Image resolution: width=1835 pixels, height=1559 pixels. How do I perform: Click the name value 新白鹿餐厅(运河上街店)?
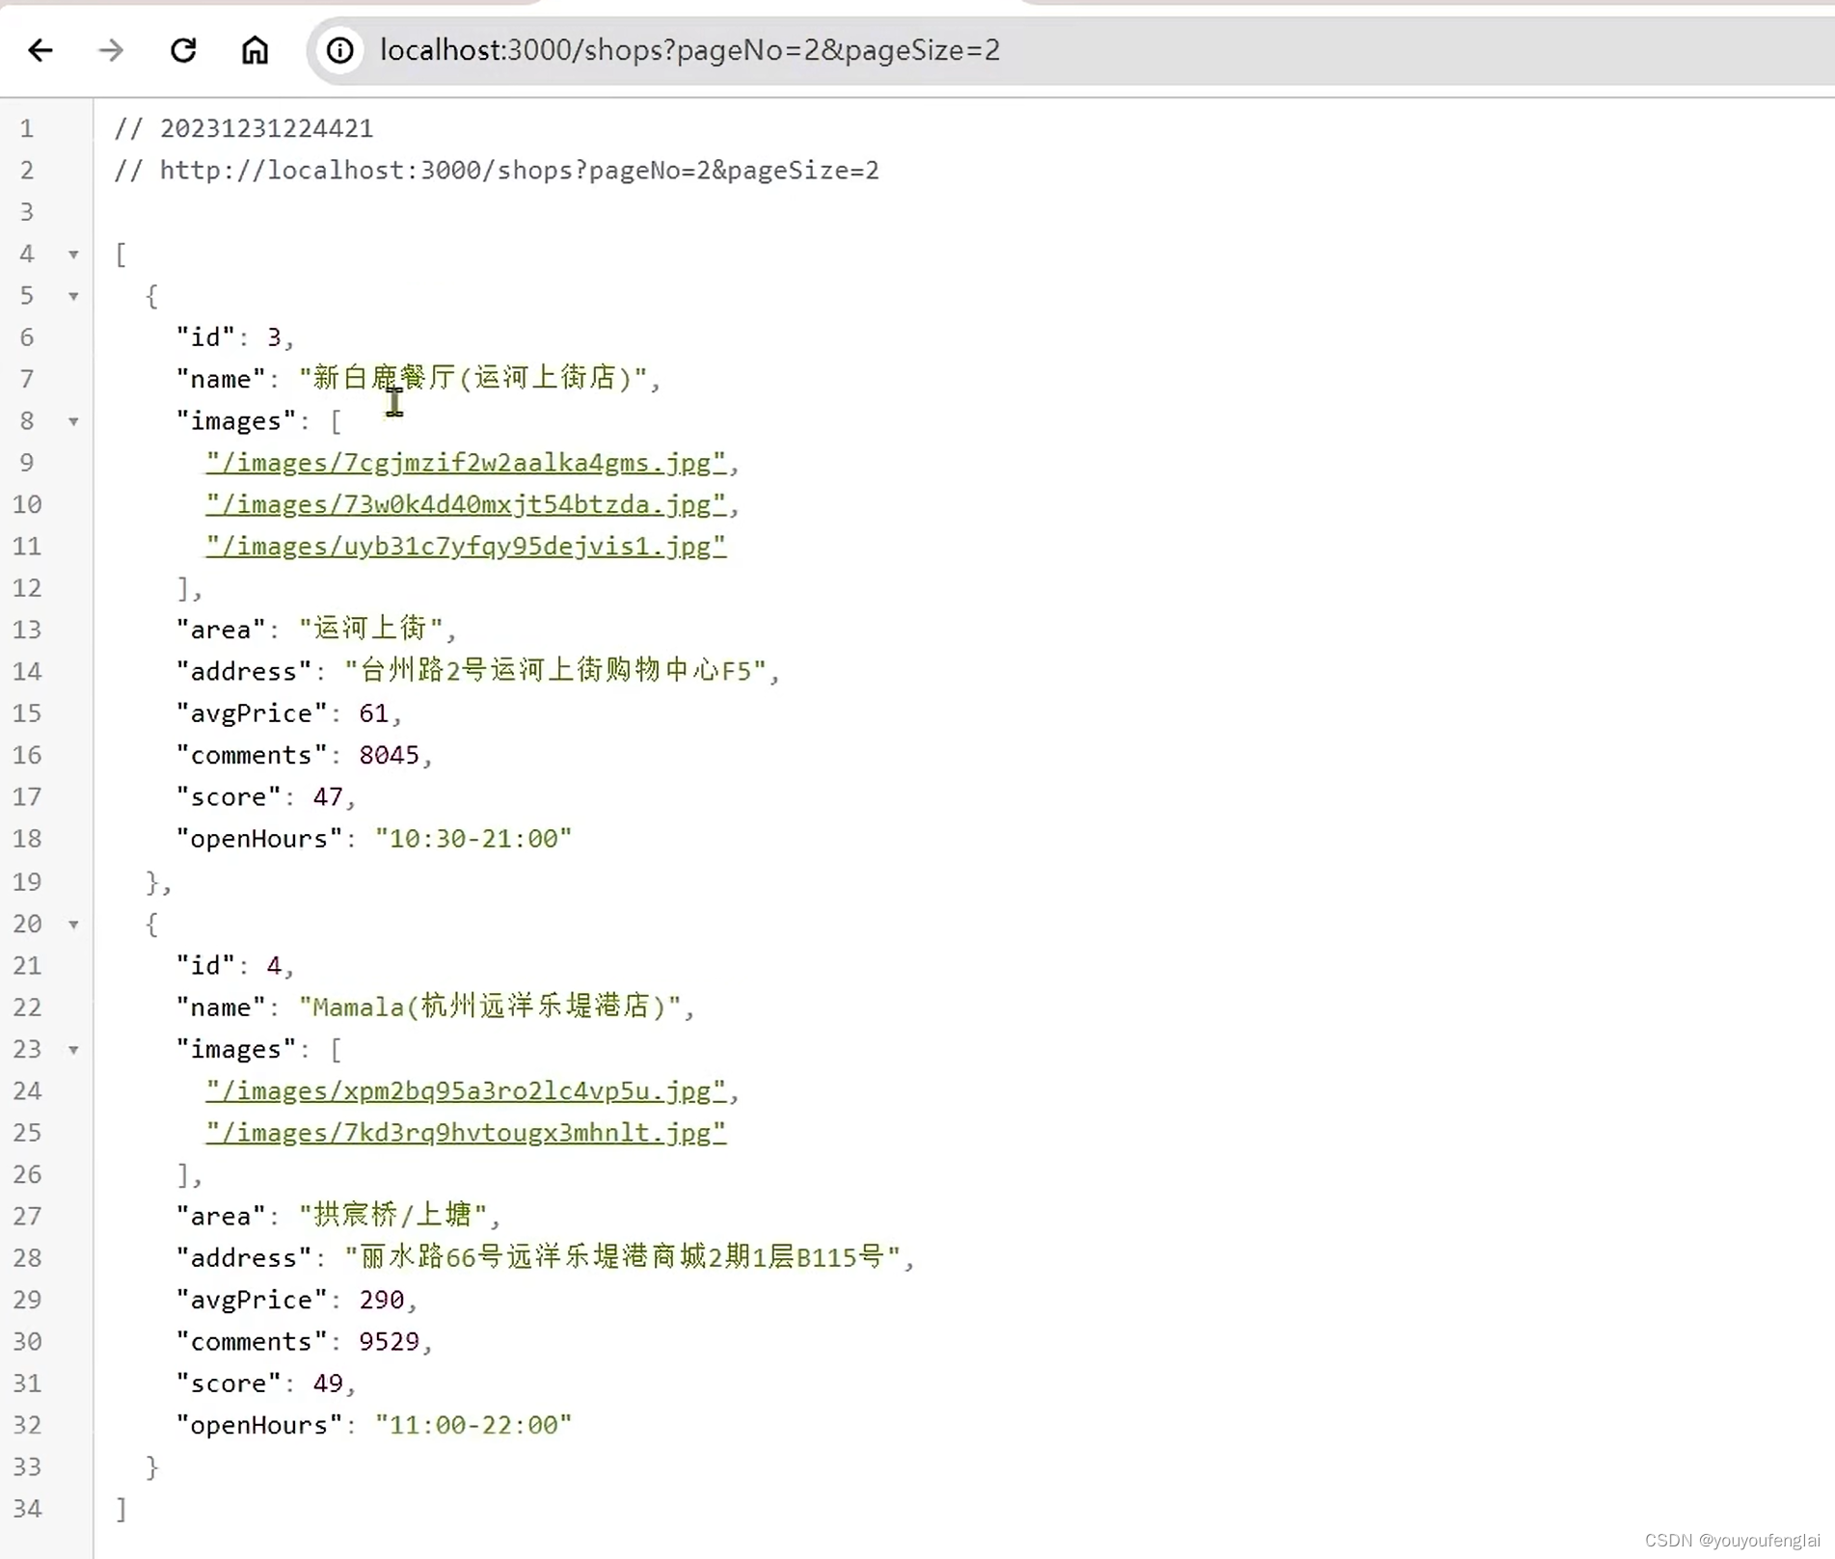pyautogui.click(x=472, y=378)
